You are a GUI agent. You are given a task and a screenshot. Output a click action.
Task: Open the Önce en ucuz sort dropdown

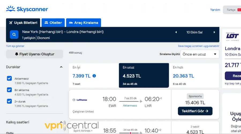click(200, 54)
